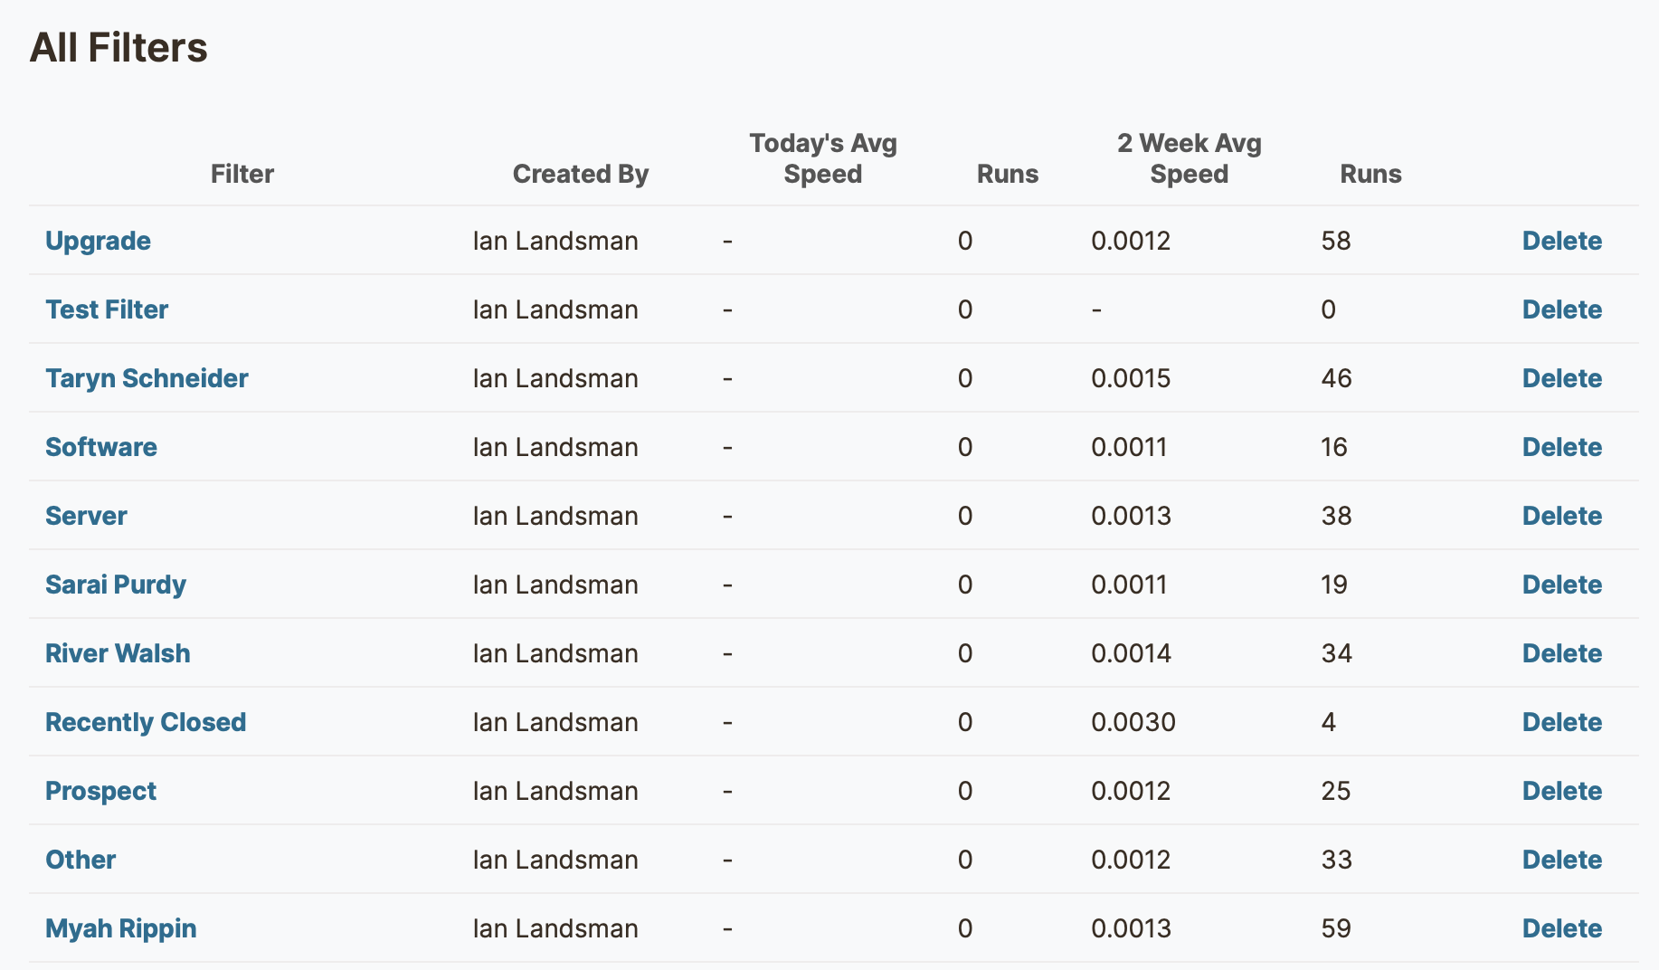Open the Test Filter link
Image resolution: width=1659 pixels, height=970 pixels.
[x=107, y=309]
